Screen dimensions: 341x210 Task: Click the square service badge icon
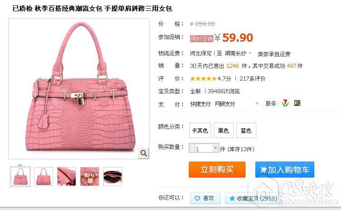(x=297, y=103)
